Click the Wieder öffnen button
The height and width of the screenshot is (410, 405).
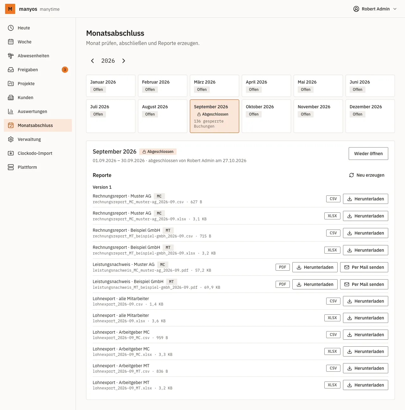pyautogui.click(x=368, y=154)
